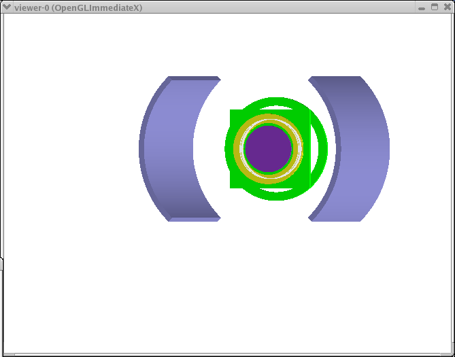Image resolution: width=455 pixels, height=357 pixels.
Task: Click the viewer-0 (OpenGLImmediateX) title text
Action: [78, 7]
